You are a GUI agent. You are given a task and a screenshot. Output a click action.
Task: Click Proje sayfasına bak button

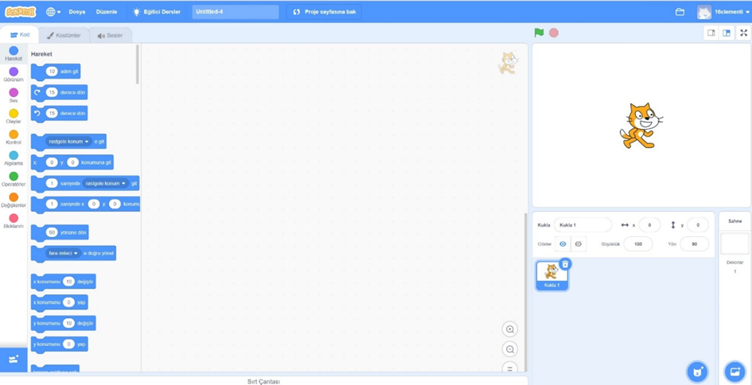(324, 11)
